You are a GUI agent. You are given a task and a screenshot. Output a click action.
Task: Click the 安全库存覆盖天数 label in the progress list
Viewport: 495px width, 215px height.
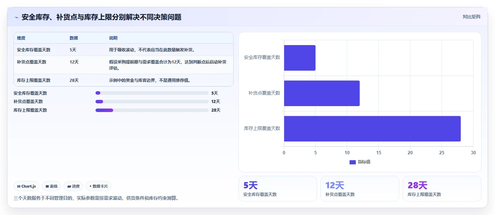click(30, 93)
